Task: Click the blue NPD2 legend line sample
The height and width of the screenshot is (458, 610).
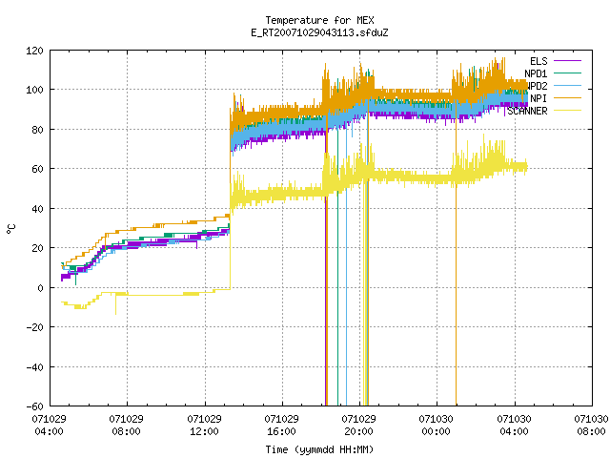Action: pyautogui.click(x=567, y=86)
